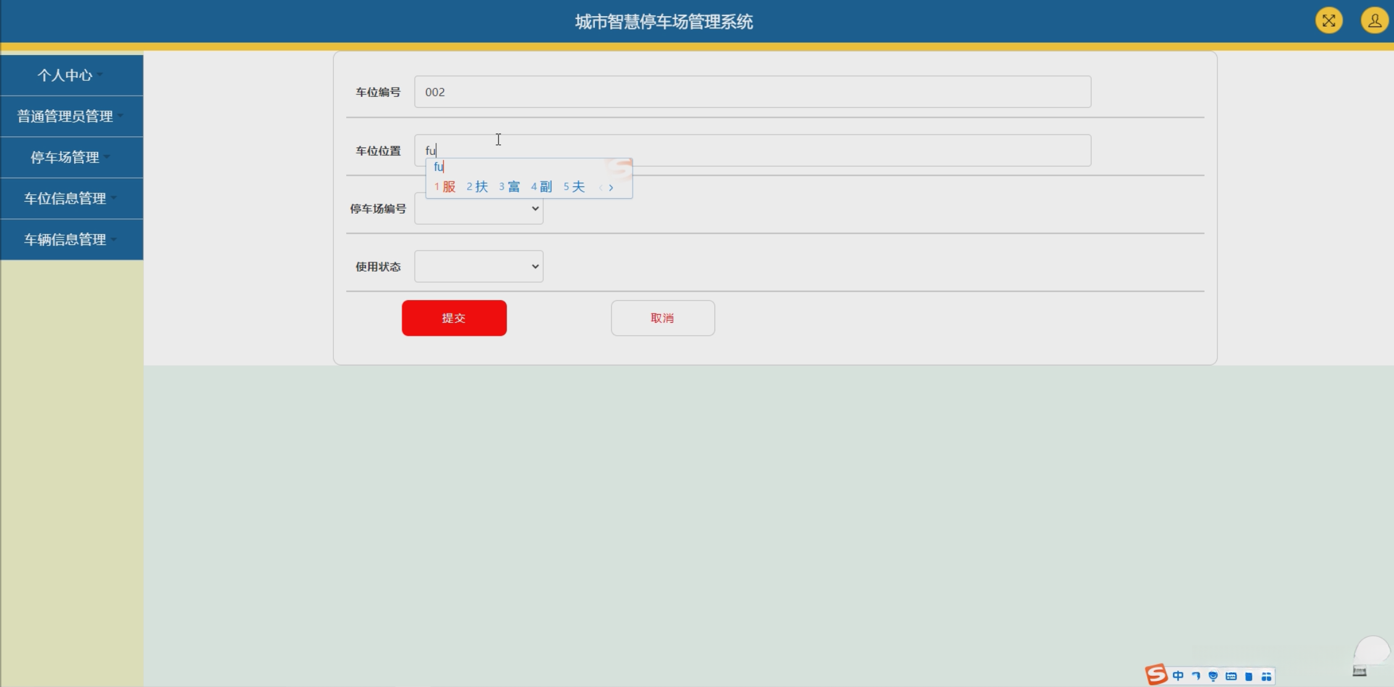Select candidate 3 富 in the IME popup
The height and width of the screenshot is (687, 1394).
pyautogui.click(x=510, y=186)
